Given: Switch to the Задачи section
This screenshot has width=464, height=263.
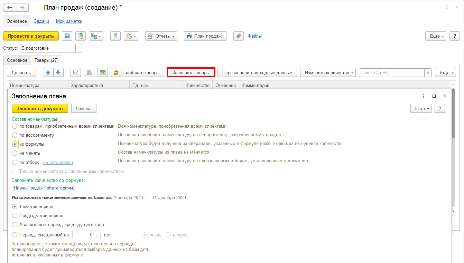Looking at the screenshot, I should point(41,21).
